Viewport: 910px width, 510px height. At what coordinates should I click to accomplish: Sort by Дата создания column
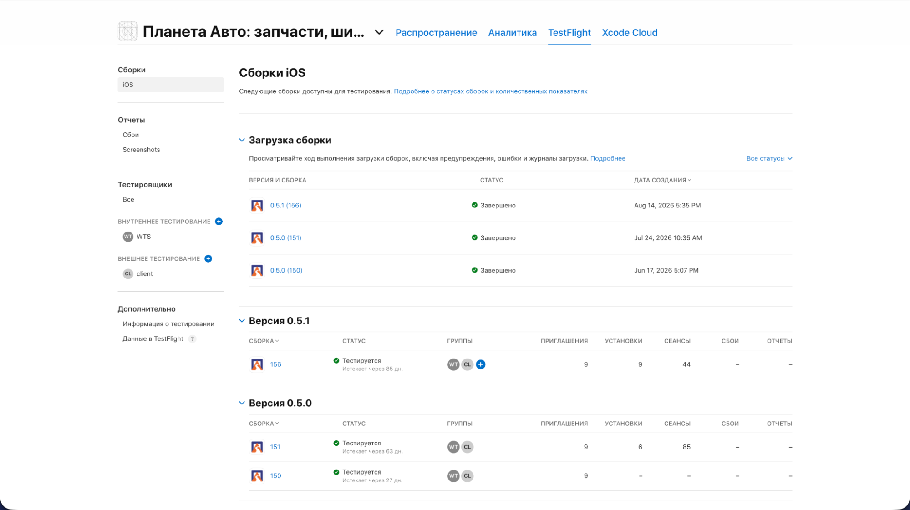click(662, 180)
